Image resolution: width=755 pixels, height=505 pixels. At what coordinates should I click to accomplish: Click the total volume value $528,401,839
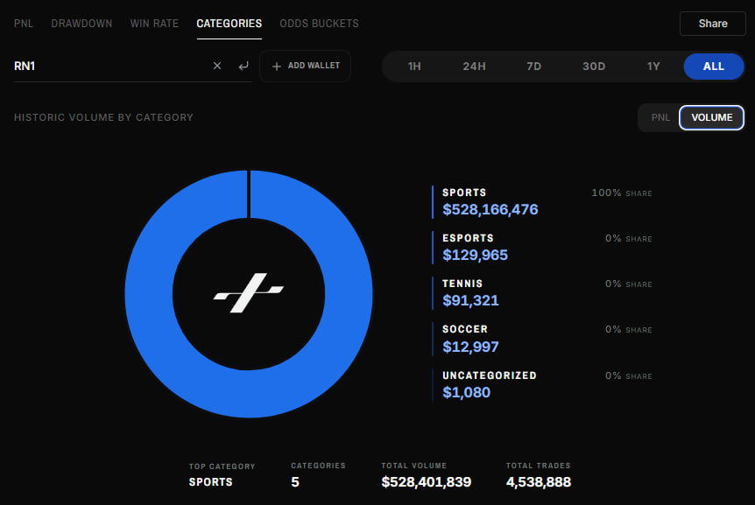[427, 482]
